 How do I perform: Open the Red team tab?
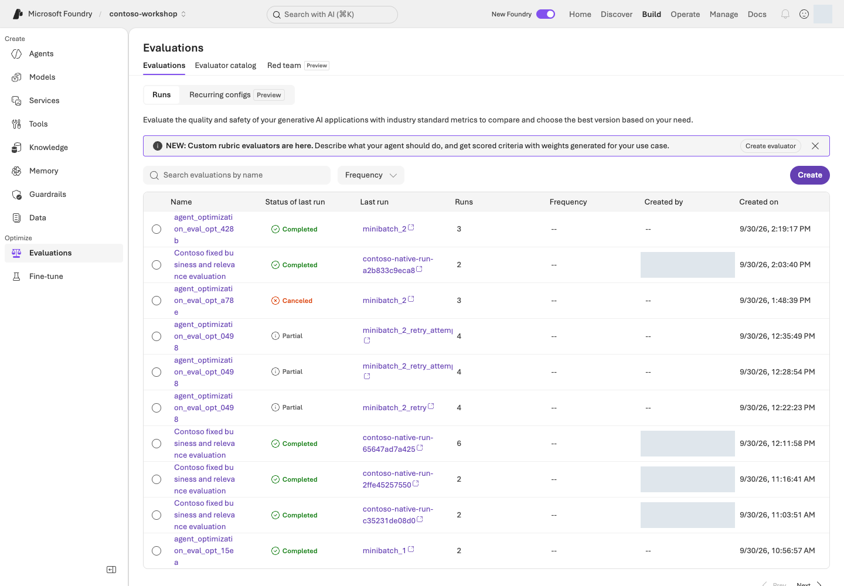[298, 66]
